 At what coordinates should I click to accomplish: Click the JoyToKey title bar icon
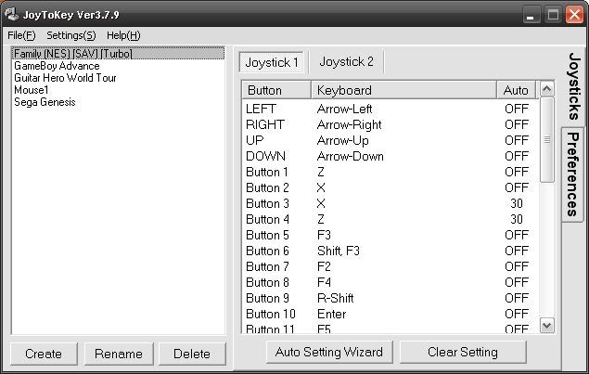12,14
